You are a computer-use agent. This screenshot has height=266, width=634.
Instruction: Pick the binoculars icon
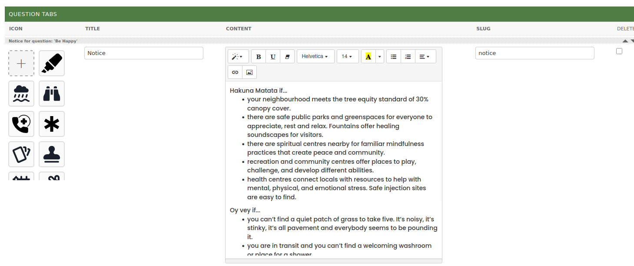[x=52, y=94]
